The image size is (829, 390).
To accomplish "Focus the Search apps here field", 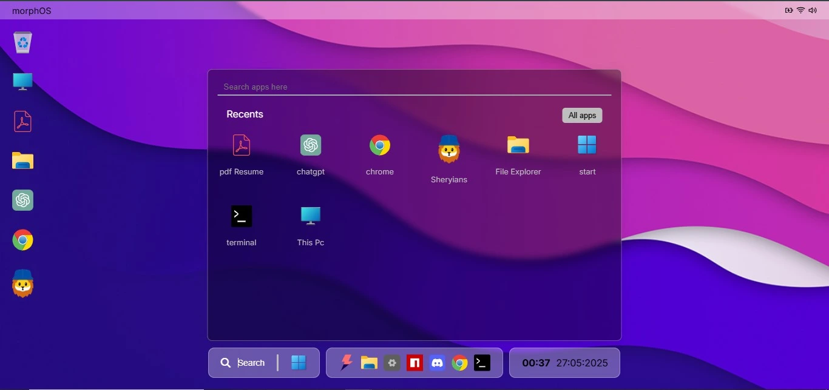I will pyautogui.click(x=414, y=87).
